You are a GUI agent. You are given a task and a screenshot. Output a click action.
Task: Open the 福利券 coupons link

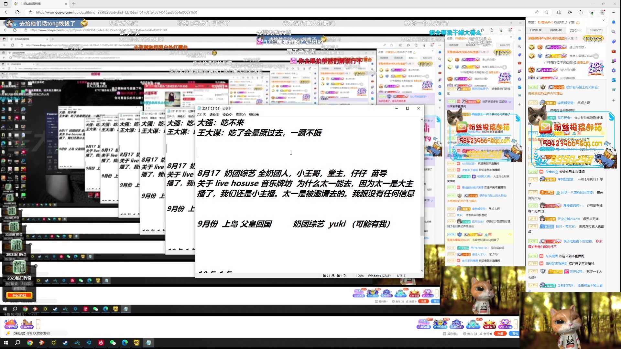coord(451,334)
